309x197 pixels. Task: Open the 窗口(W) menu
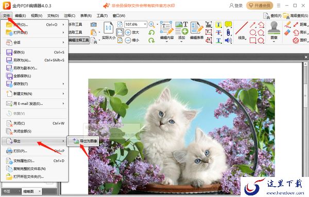119,16
